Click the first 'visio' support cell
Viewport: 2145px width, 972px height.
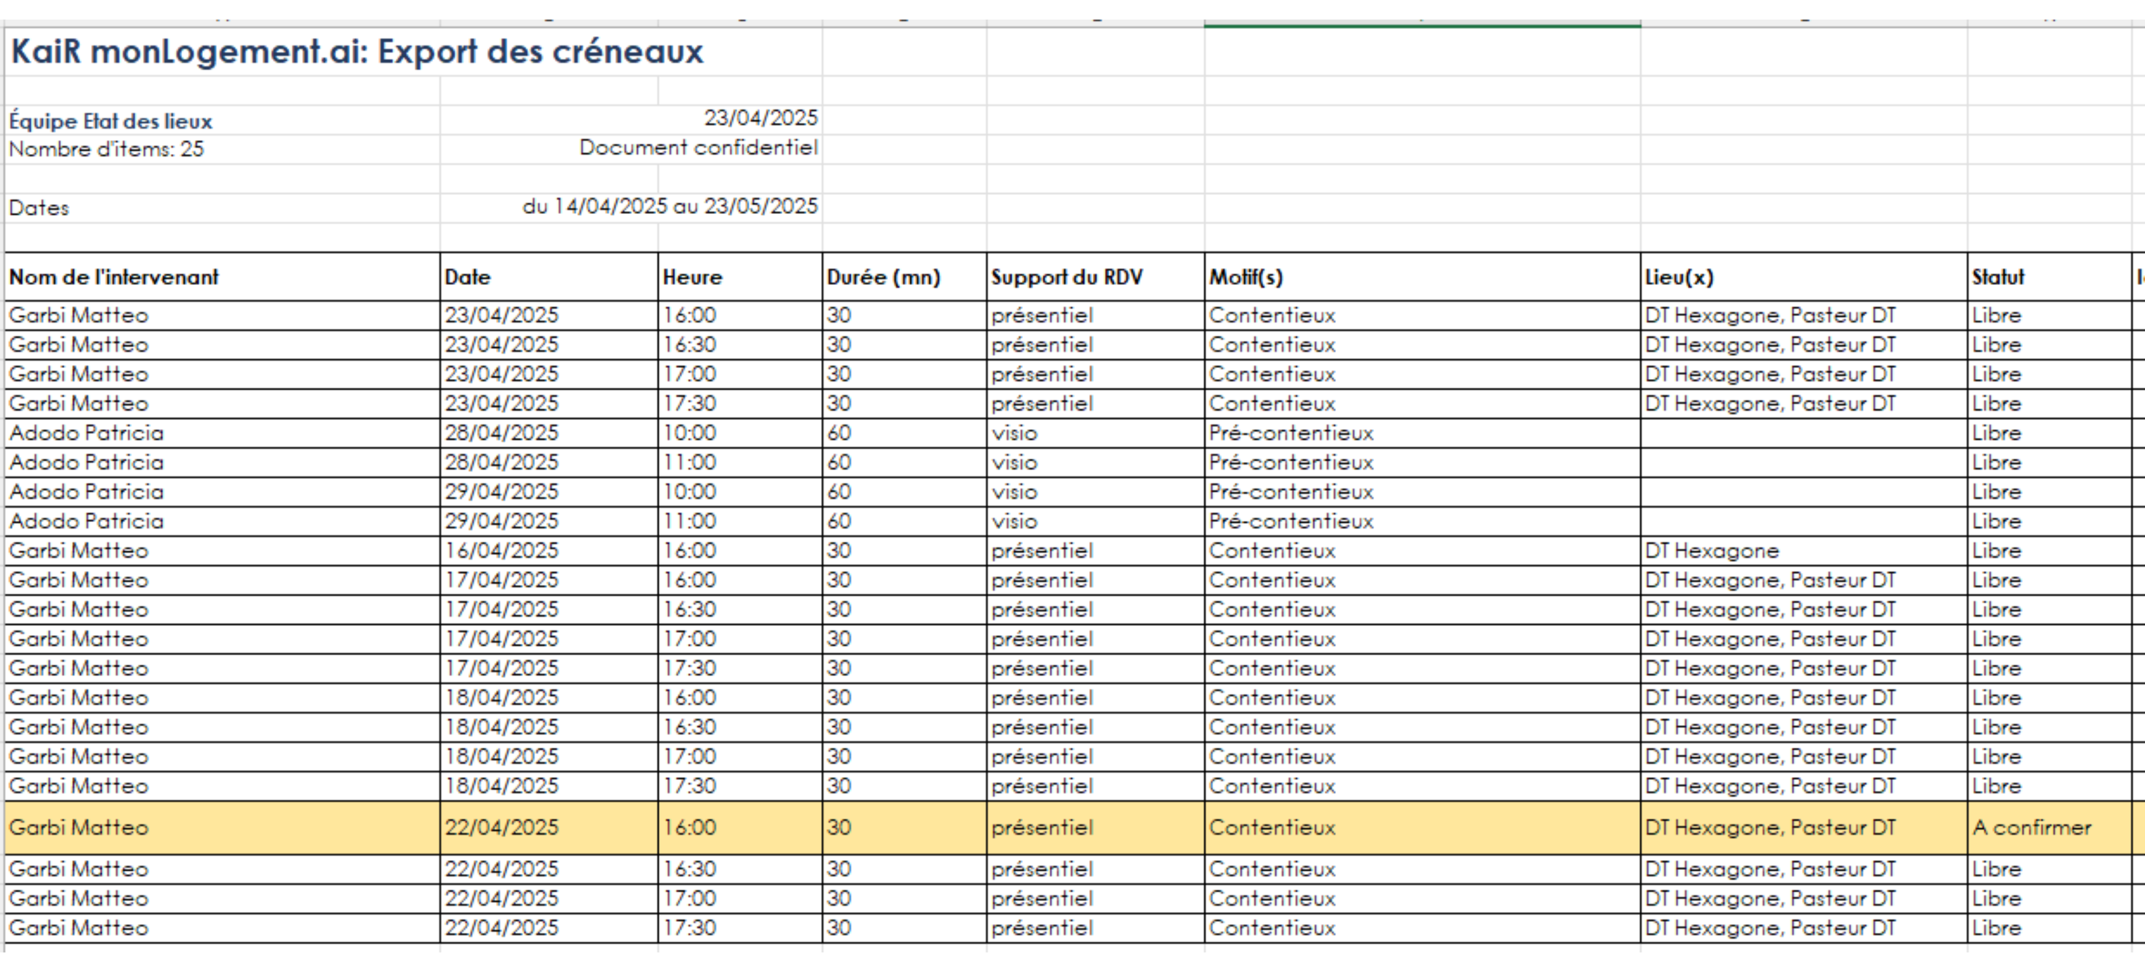click(1014, 433)
